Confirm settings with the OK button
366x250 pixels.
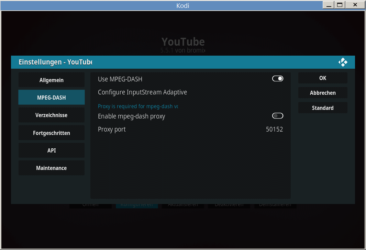coord(323,78)
